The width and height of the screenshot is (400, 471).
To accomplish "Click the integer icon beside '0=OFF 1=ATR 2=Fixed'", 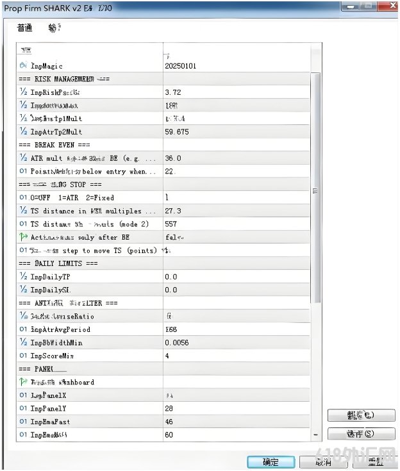I will point(23,197).
